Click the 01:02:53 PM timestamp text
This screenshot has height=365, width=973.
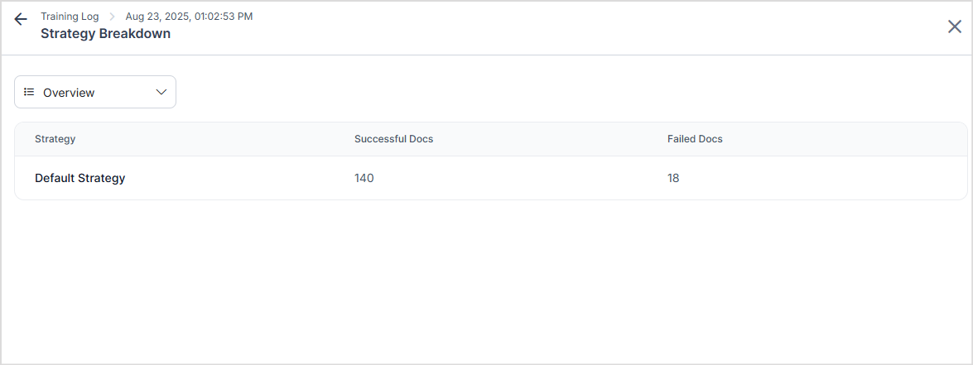(223, 17)
